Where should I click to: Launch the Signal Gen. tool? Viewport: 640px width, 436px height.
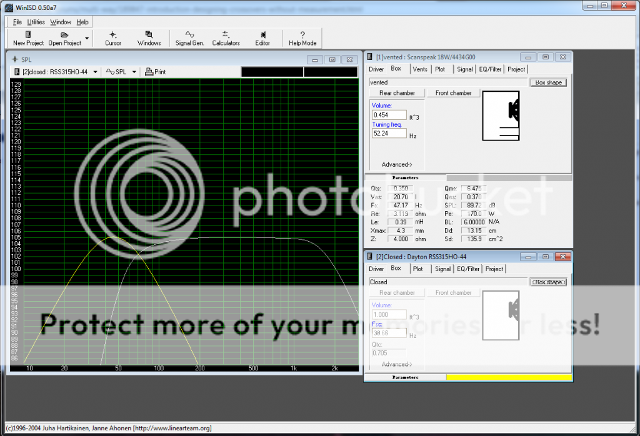click(189, 35)
